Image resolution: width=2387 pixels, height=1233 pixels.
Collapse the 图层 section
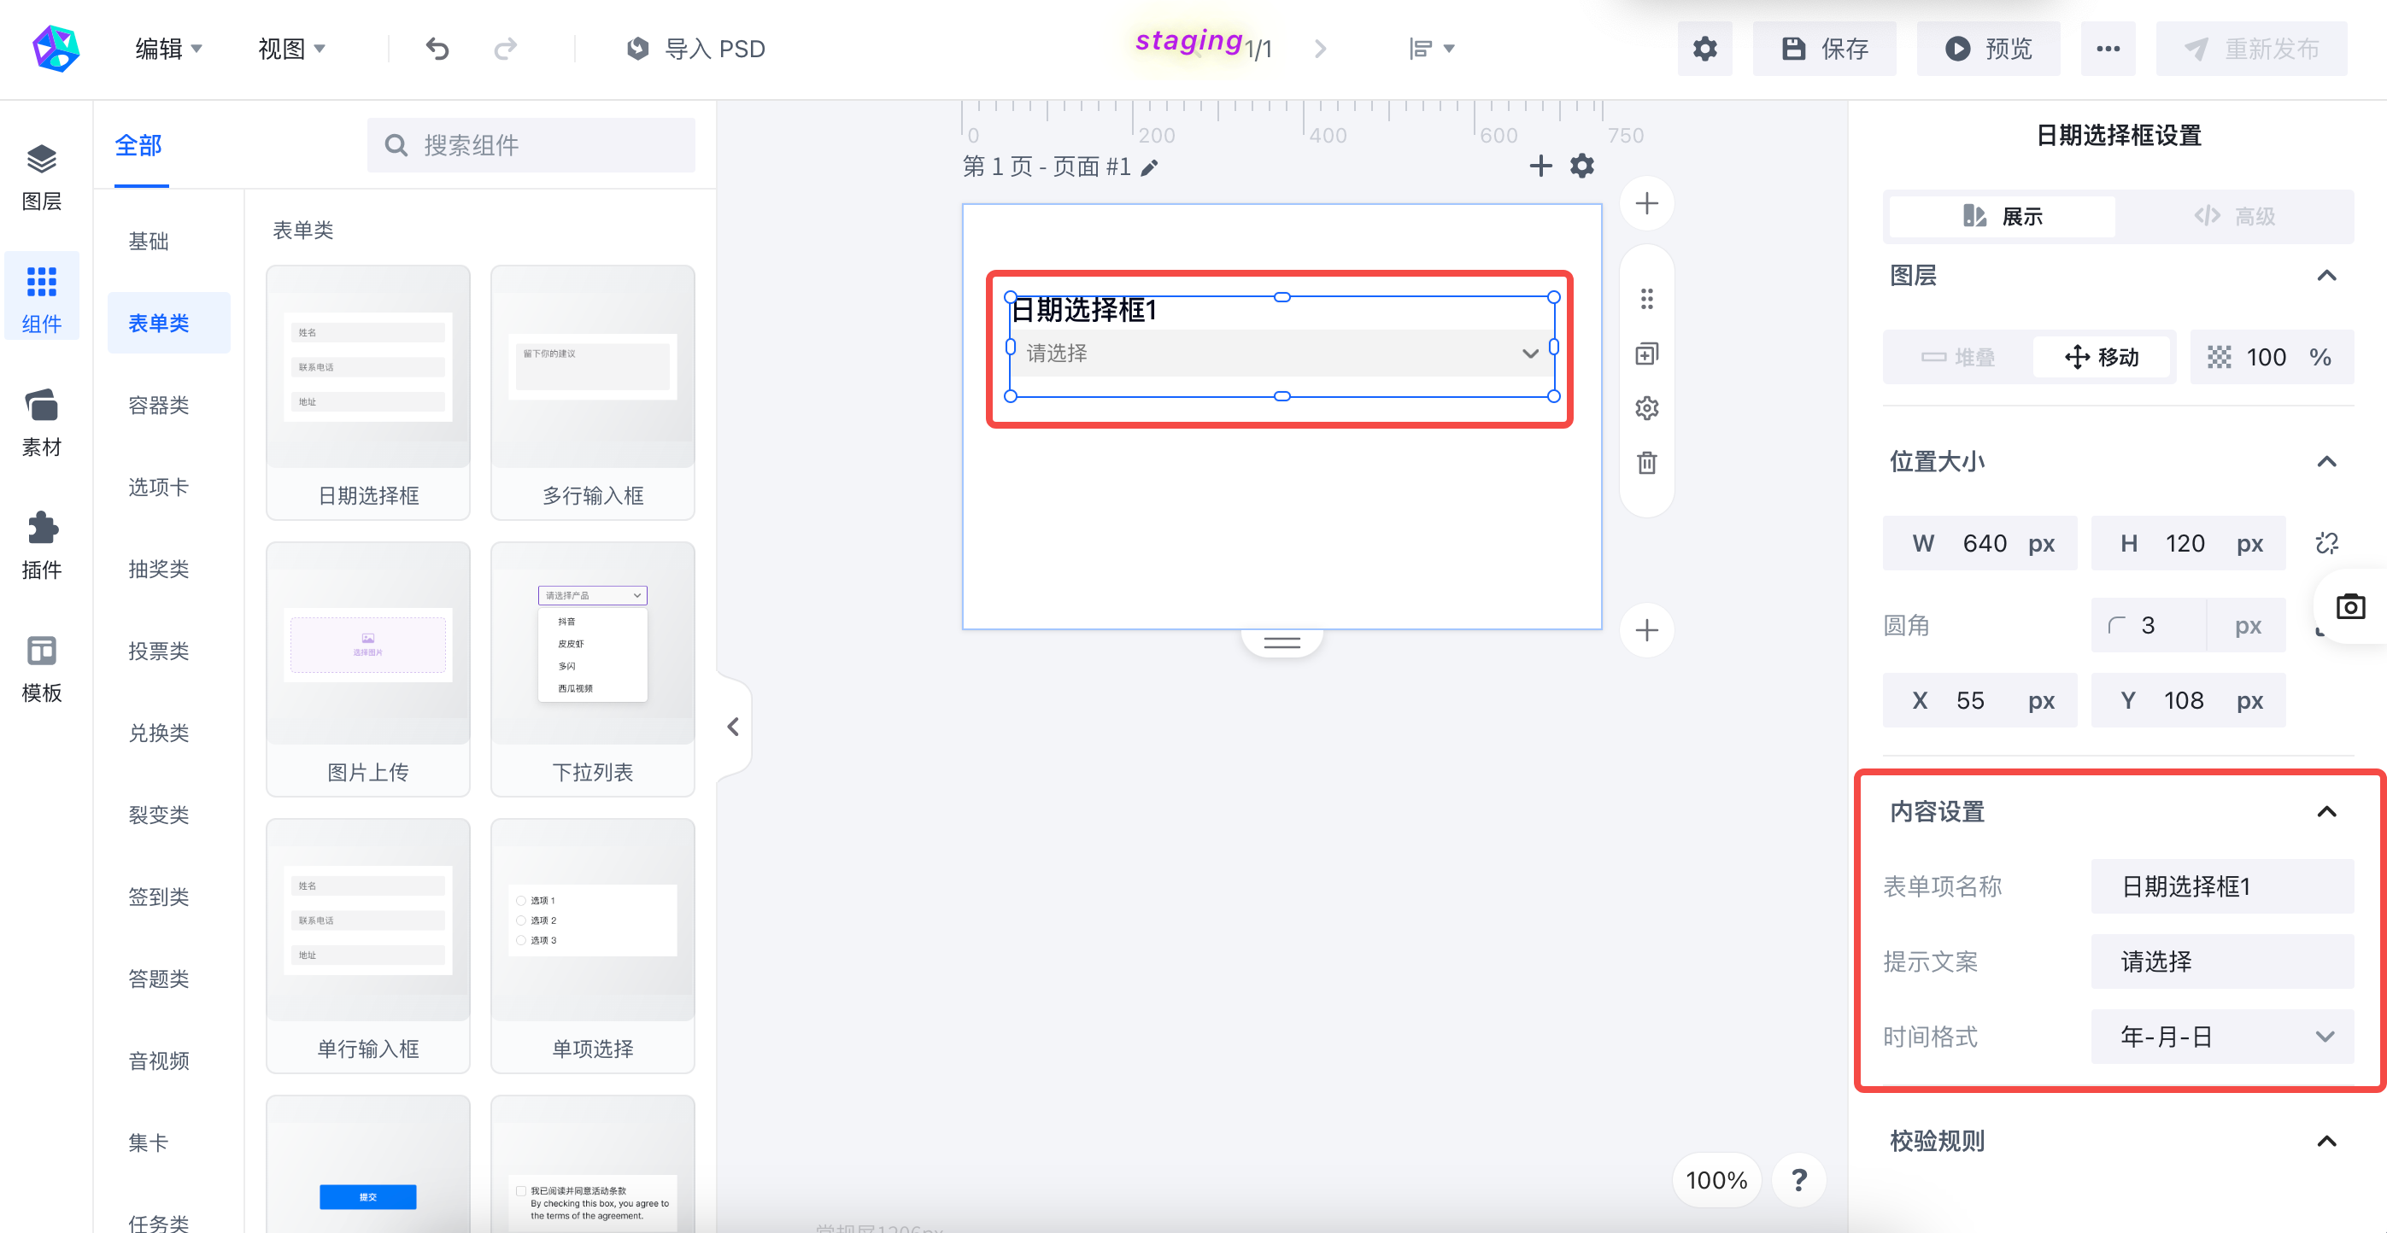(x=2325, y=275)
